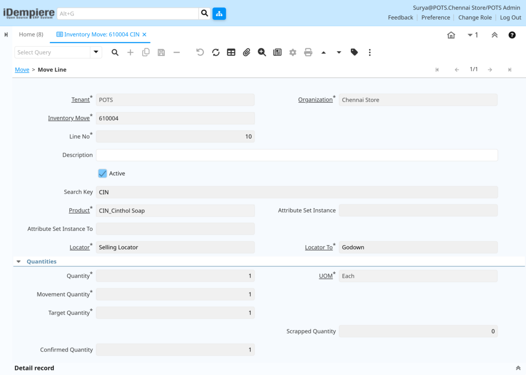Click the tag label toolbar icon
This screenshot has width=526, height=375.
[x=354, y=52]
